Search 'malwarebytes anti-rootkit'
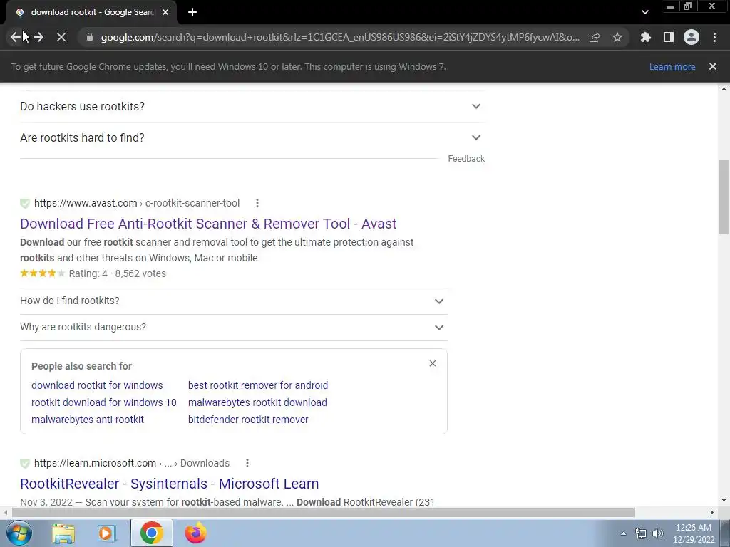This screenshot has height=547, width=730. 88,420
